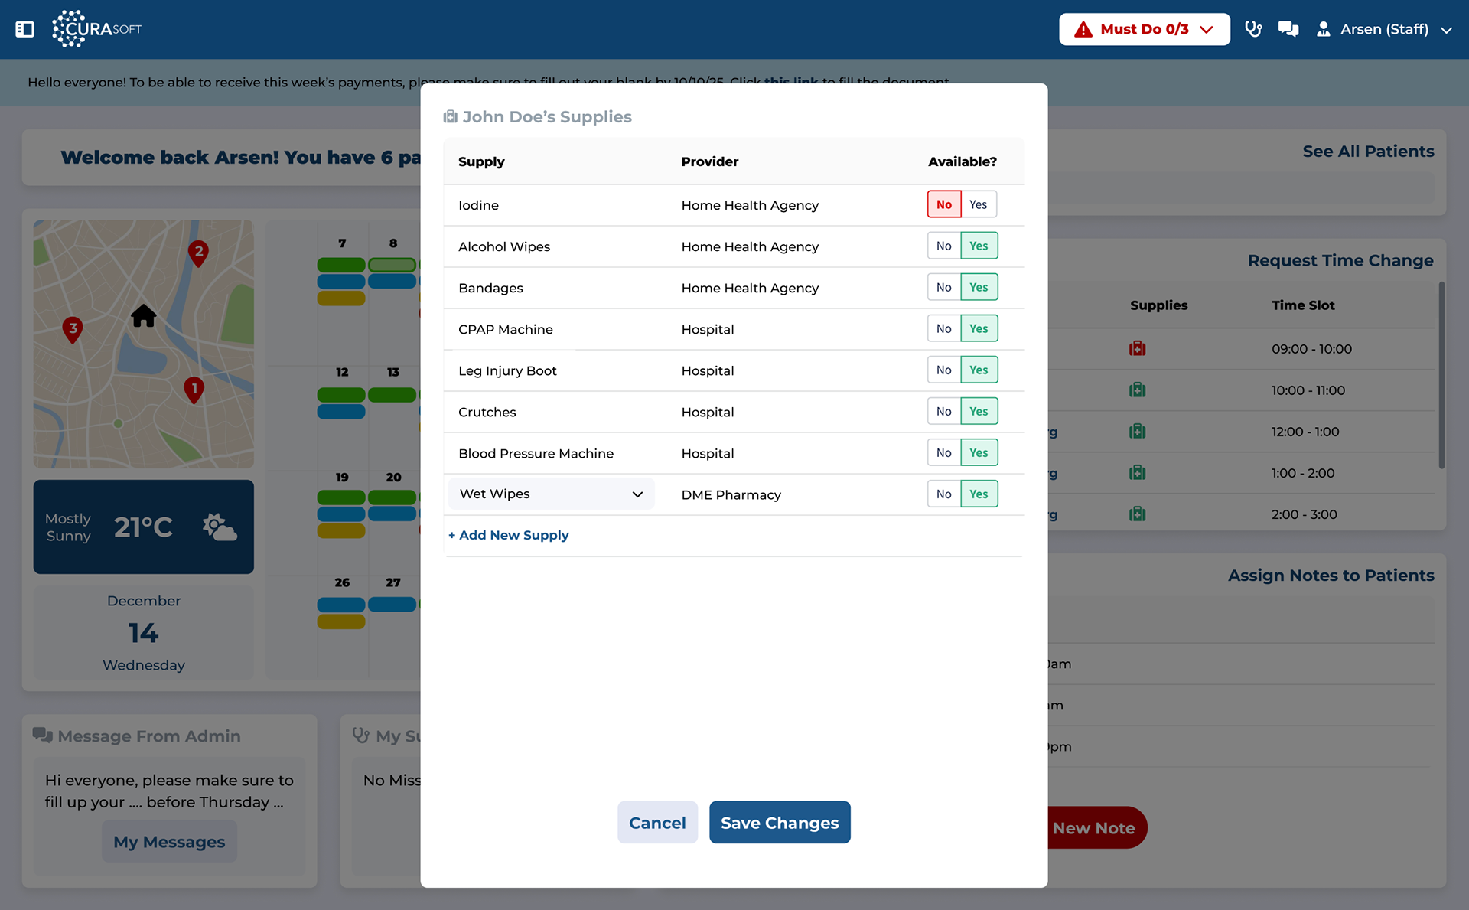
Task: Open the Must Do 0/3 dropdown
Action: tap(1144, 29)
